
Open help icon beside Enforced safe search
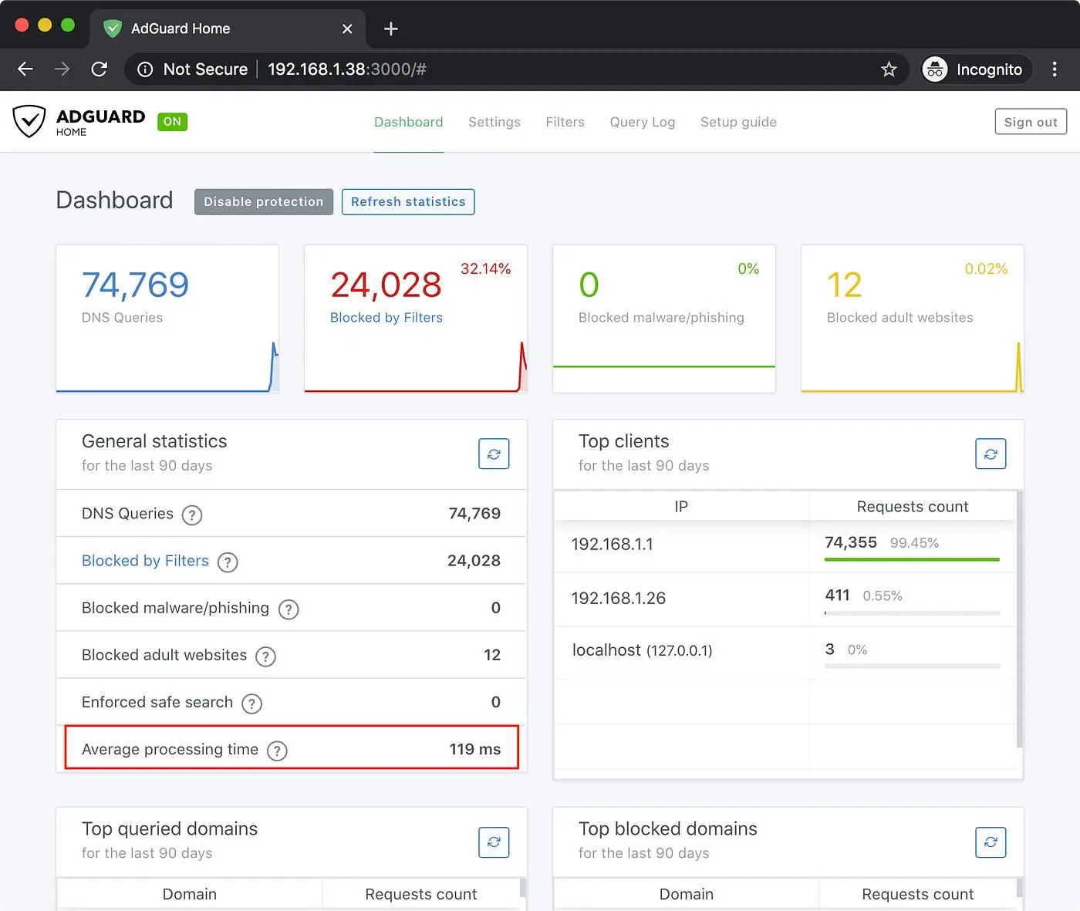pos(251,703)
